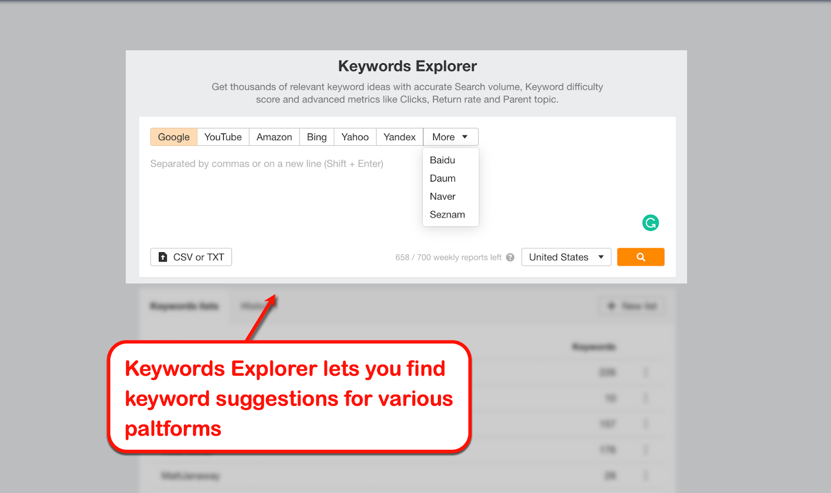Switch to the YouTube tab
The height and width of the screenshot is (493, 831).
click(223, 137)
